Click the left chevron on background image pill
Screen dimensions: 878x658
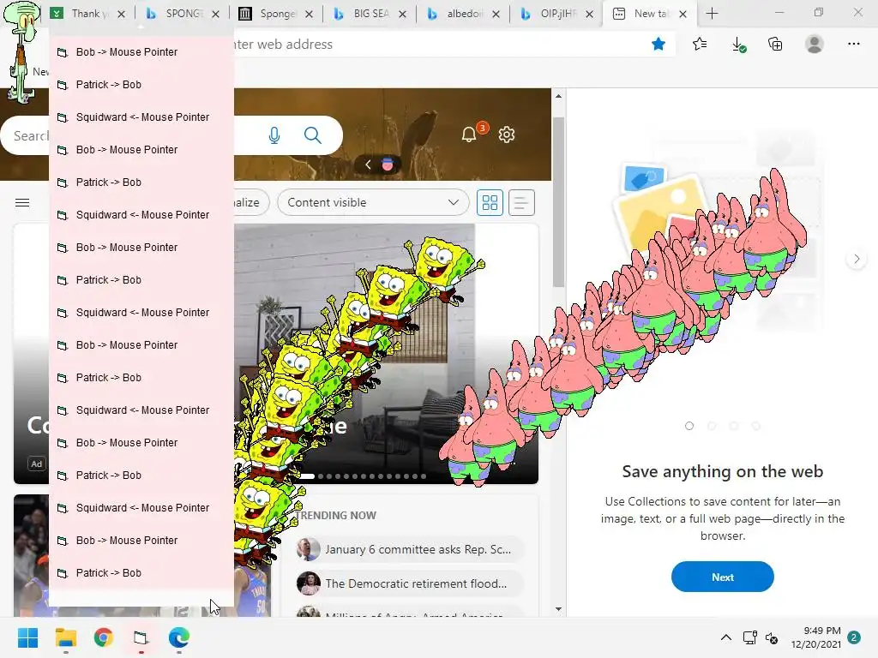(368, 164)
